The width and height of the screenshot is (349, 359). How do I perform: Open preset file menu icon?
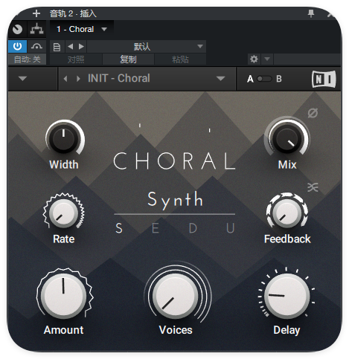click(x=57, y=47)
